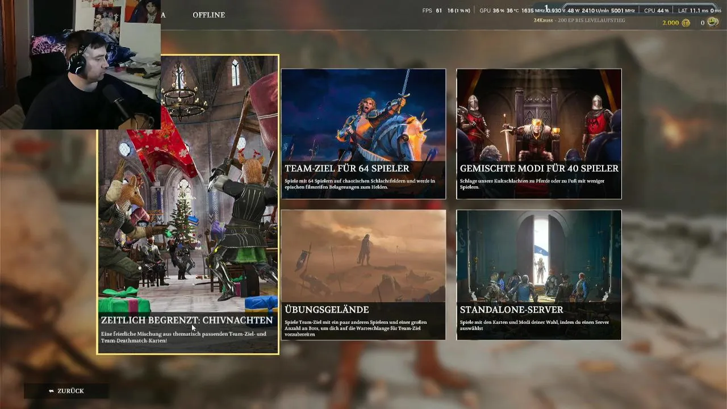
Task: Click the crown currency icon
Action: click(x=713, y=23)
